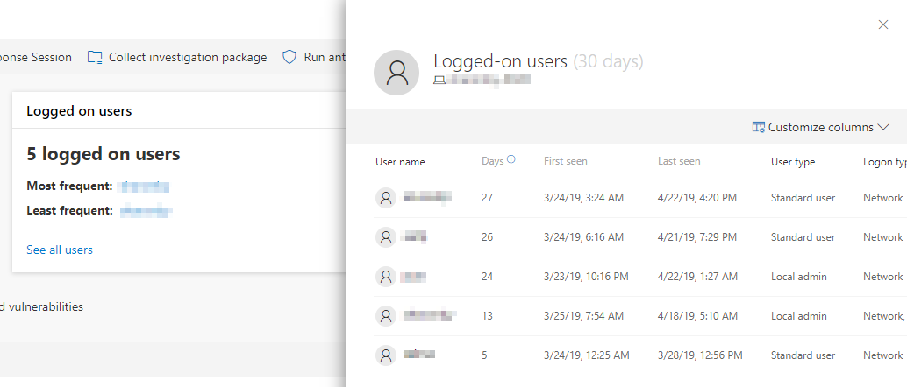
Task: Click avatar of user with 26 days
Action: coord(386,237)
